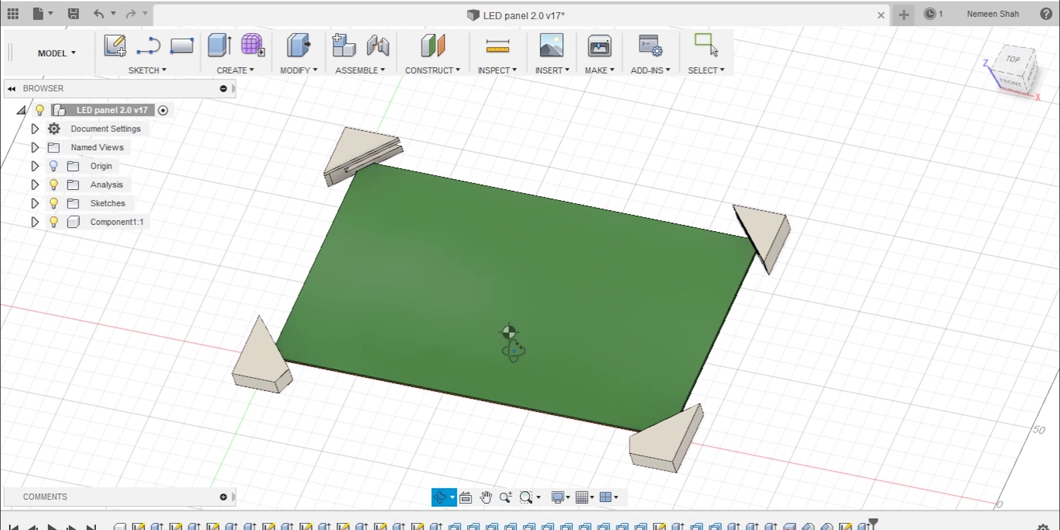Toggle Origin folder visibility lightbulb
This screenshot has height=530, width=1060.
tap(54, 166)
